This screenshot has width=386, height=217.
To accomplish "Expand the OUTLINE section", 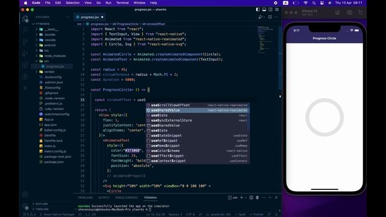I will click(42, 204).
